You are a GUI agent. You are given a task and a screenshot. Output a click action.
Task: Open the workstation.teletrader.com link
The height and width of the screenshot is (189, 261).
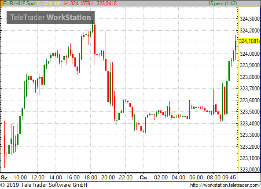tap(225, 185)
